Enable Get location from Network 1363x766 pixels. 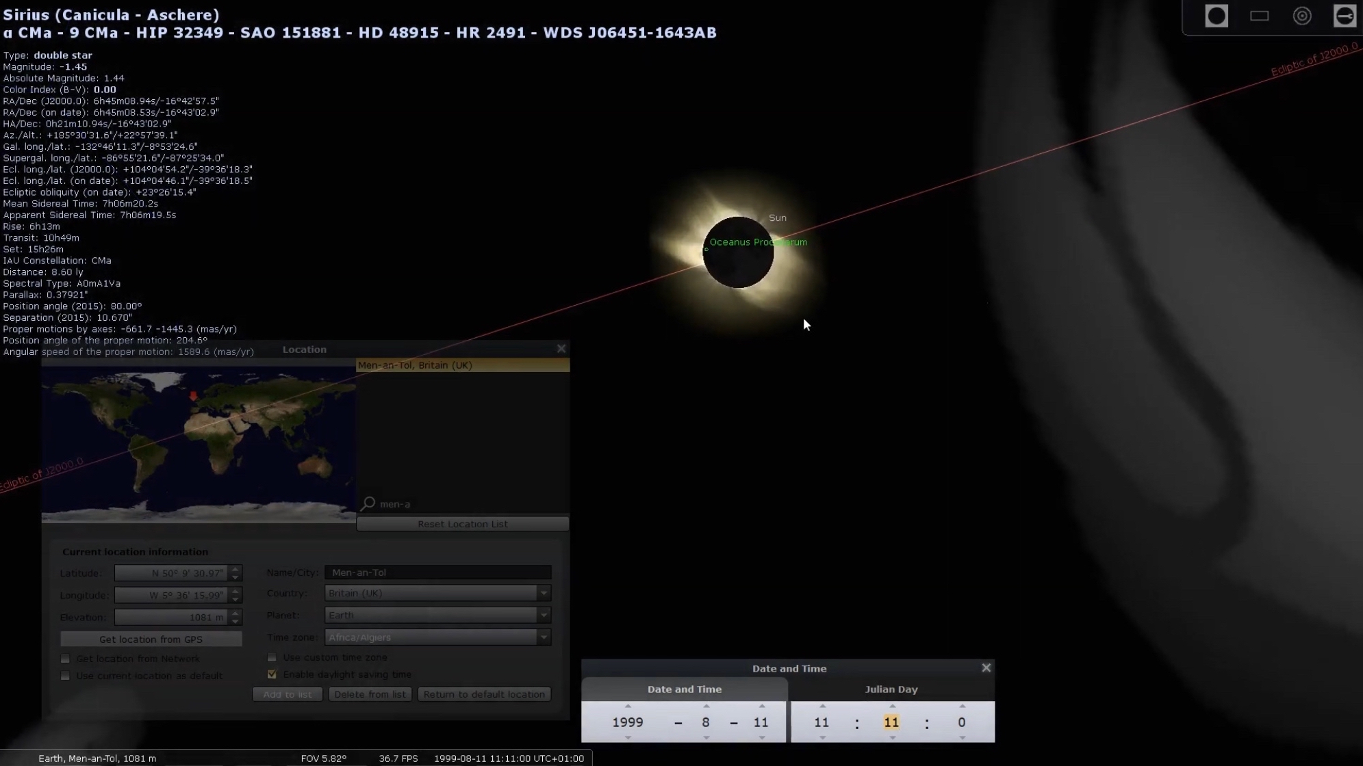point(66,659)
